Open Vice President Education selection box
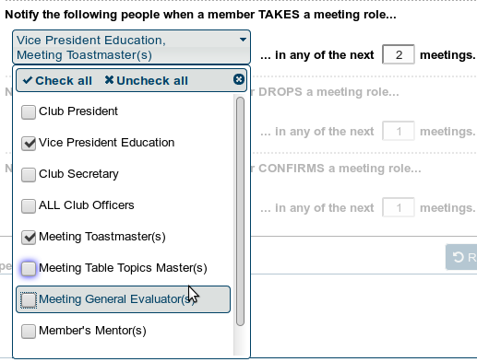Image resolution: width=477 pixels, height=362 pixels. (131, 47)
